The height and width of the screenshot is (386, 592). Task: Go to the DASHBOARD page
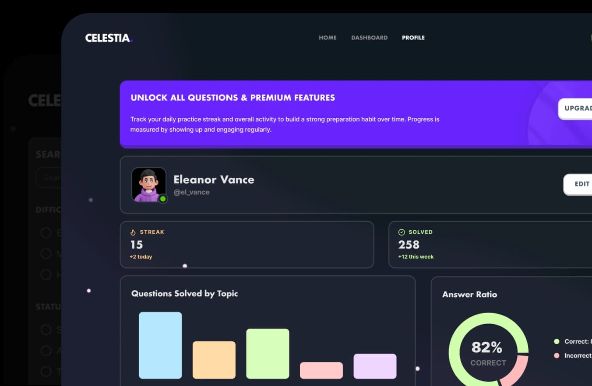click(x=369, y=38)
